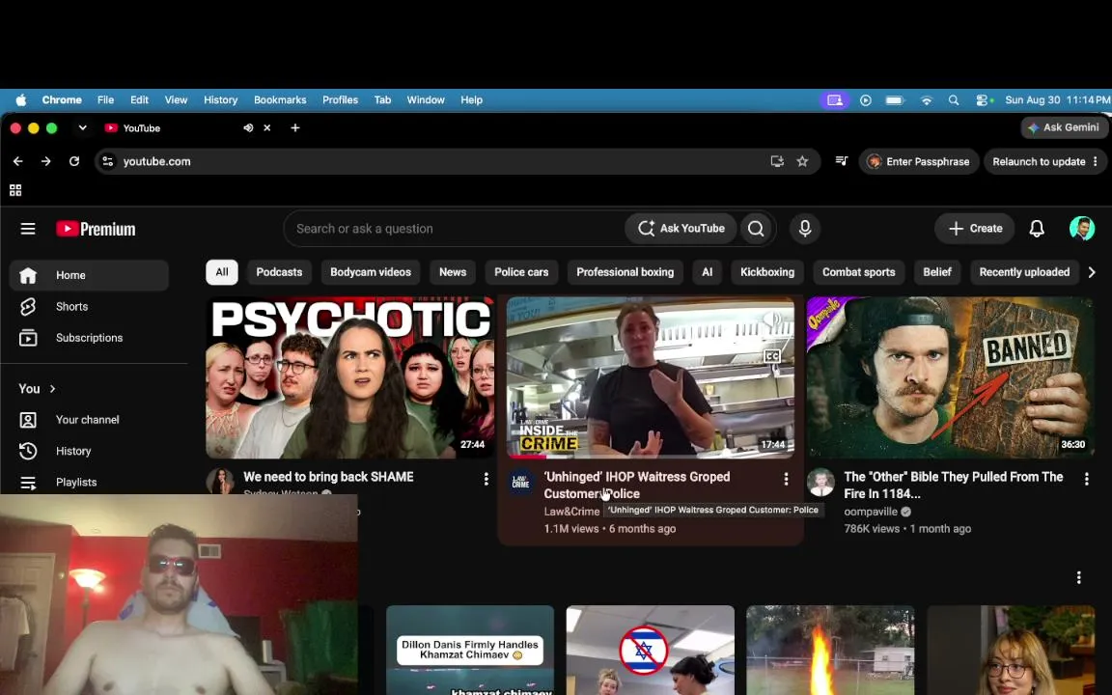The width and height of the screenshot is (1112, 695).
Task: Select the Recently uploaded chip
Action: (1024, 272)
